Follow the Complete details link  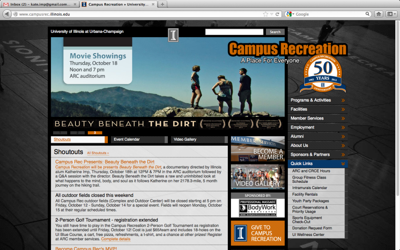point(116,239)
